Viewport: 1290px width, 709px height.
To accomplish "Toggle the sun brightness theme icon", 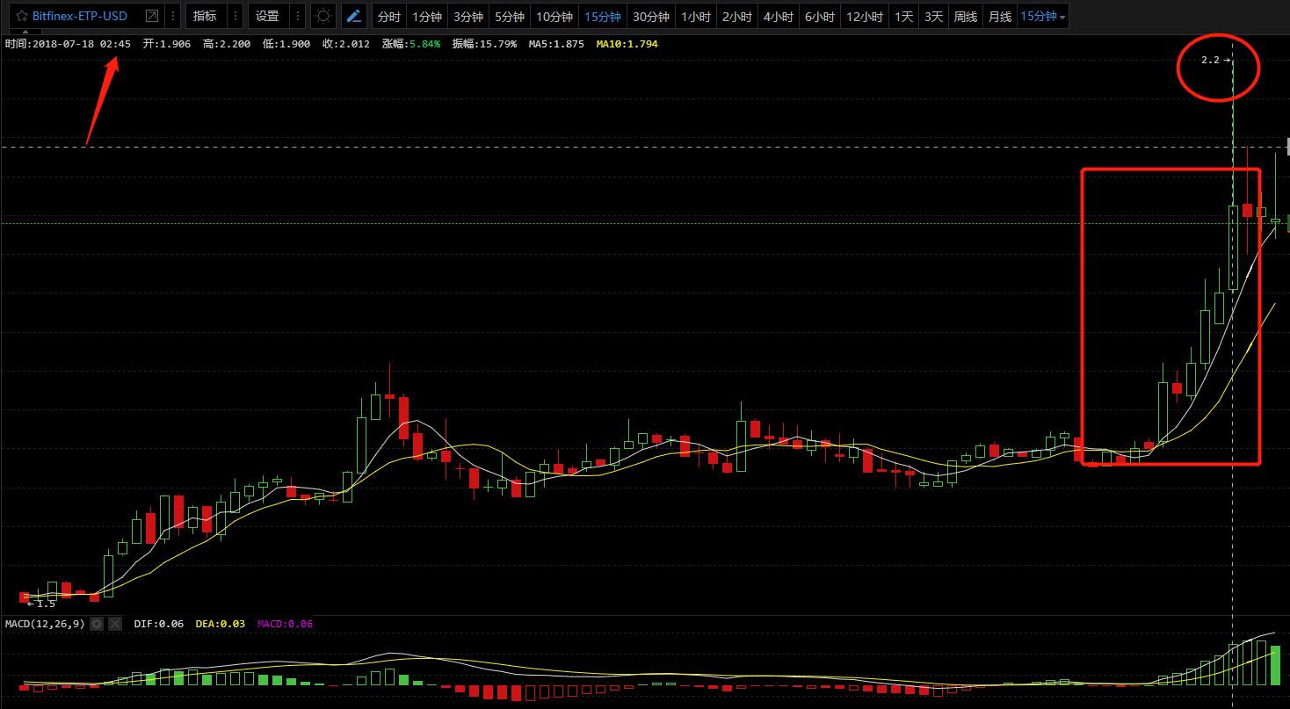I will pyautogui.click(x=323, y=17).
